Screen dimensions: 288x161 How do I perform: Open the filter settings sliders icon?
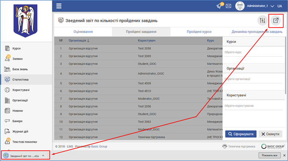click(x=262, y=21)
